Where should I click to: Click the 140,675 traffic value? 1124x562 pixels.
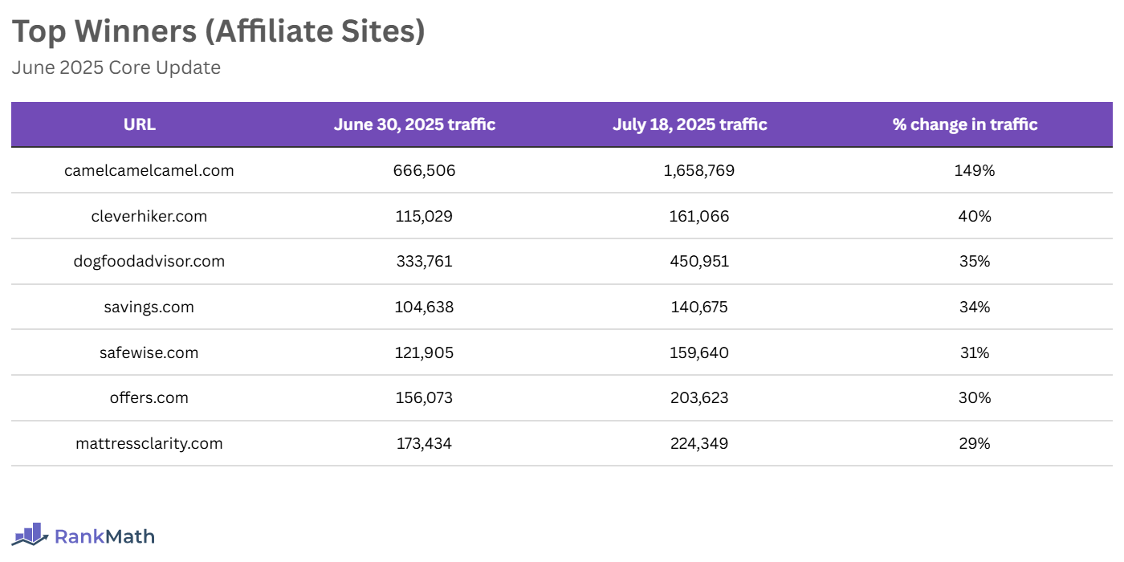click(699, 307)
